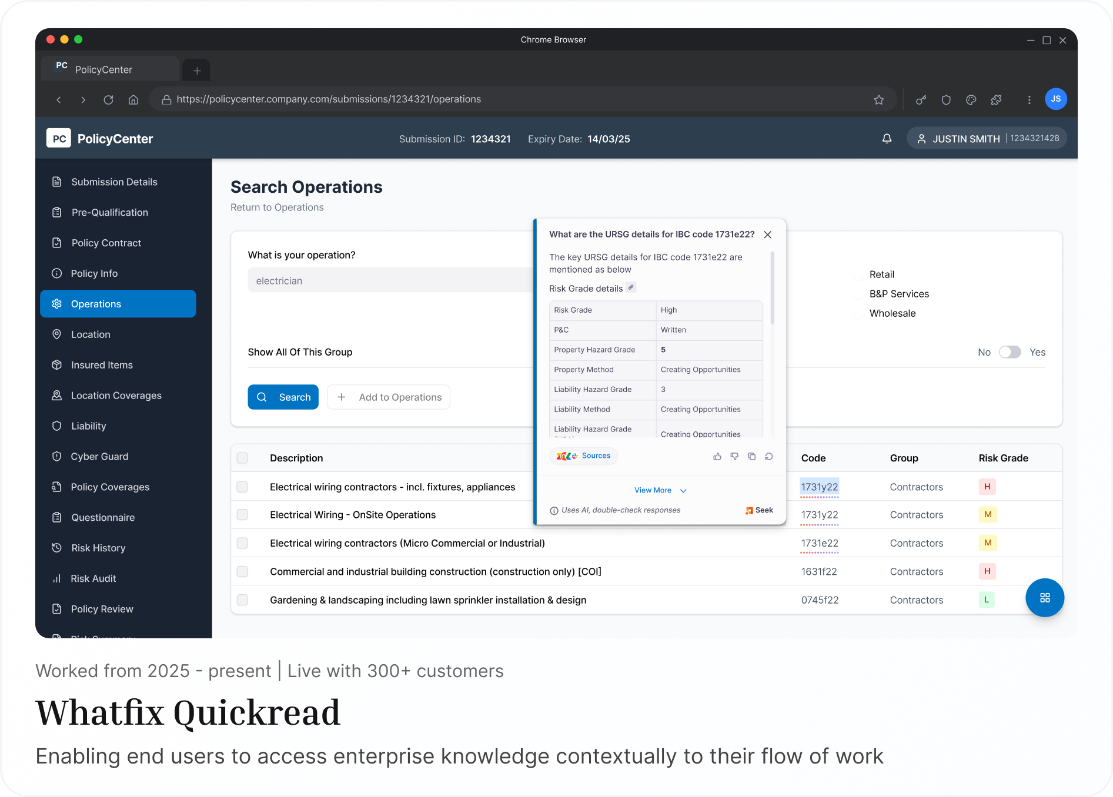Bookmark page with star icon
Viewport: 1113px width, 797px height.
878,100
